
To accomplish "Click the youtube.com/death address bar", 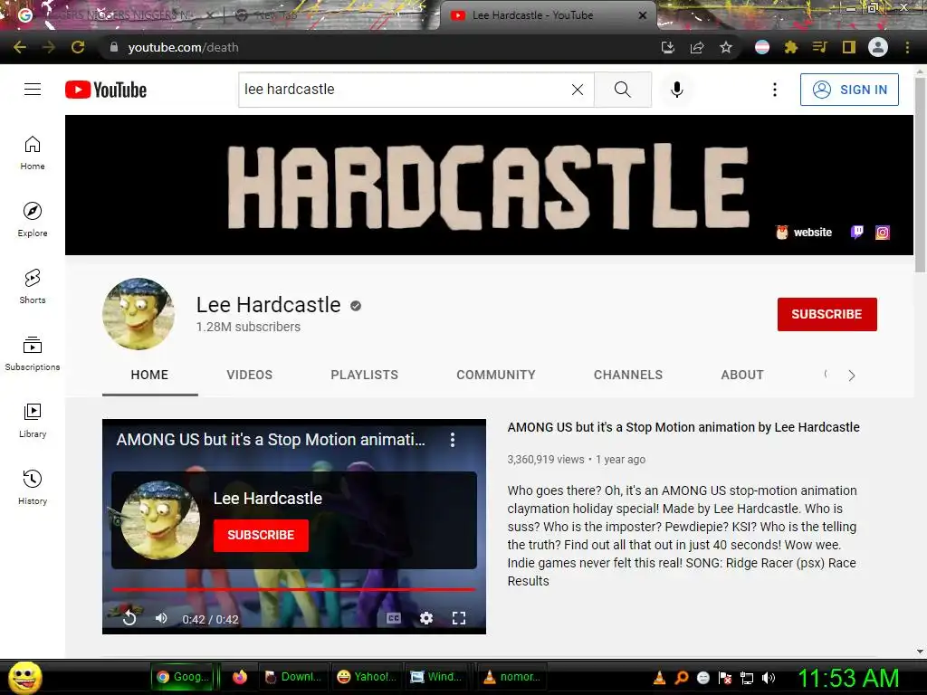I will coord(378,47).
